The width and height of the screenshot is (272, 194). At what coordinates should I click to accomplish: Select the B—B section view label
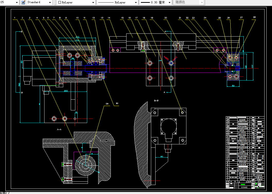(156, 101)
